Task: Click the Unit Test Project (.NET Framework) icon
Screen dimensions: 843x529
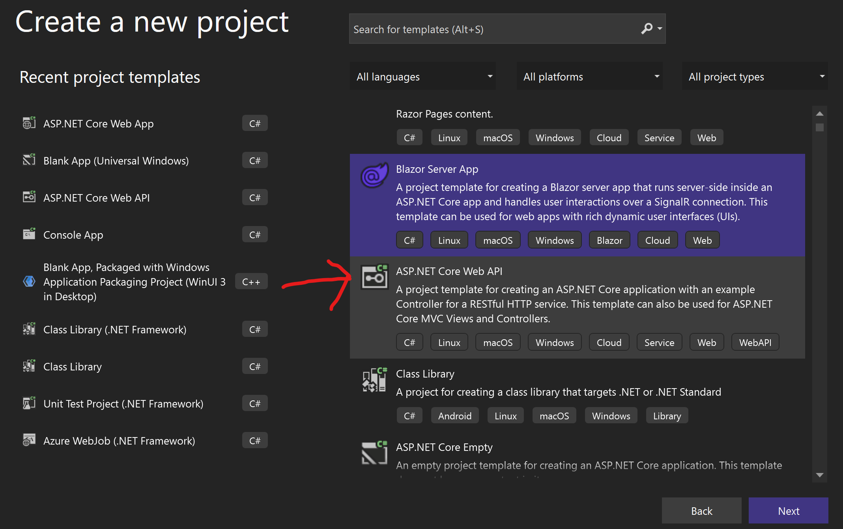Action: pyautogui.click(x=29, y=403)
